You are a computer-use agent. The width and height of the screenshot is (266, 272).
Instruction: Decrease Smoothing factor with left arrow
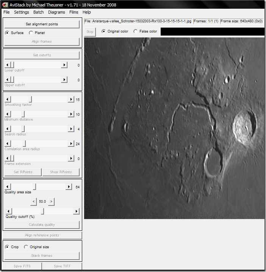point(8,99)
